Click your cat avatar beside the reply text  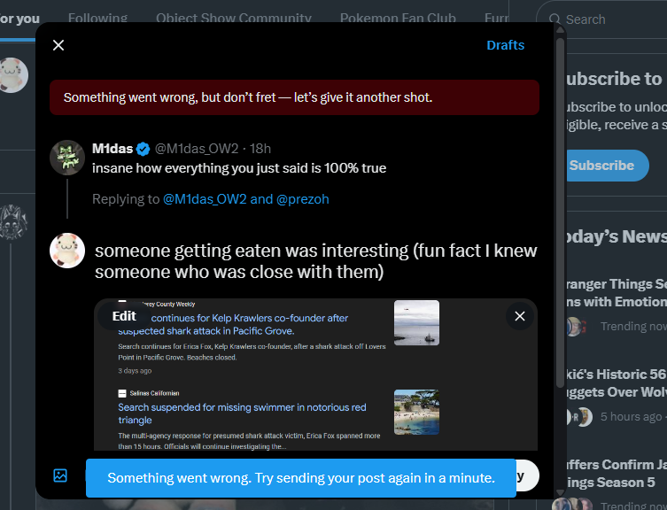point(67,251)
